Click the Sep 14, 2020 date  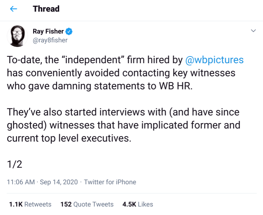point(59,182)
